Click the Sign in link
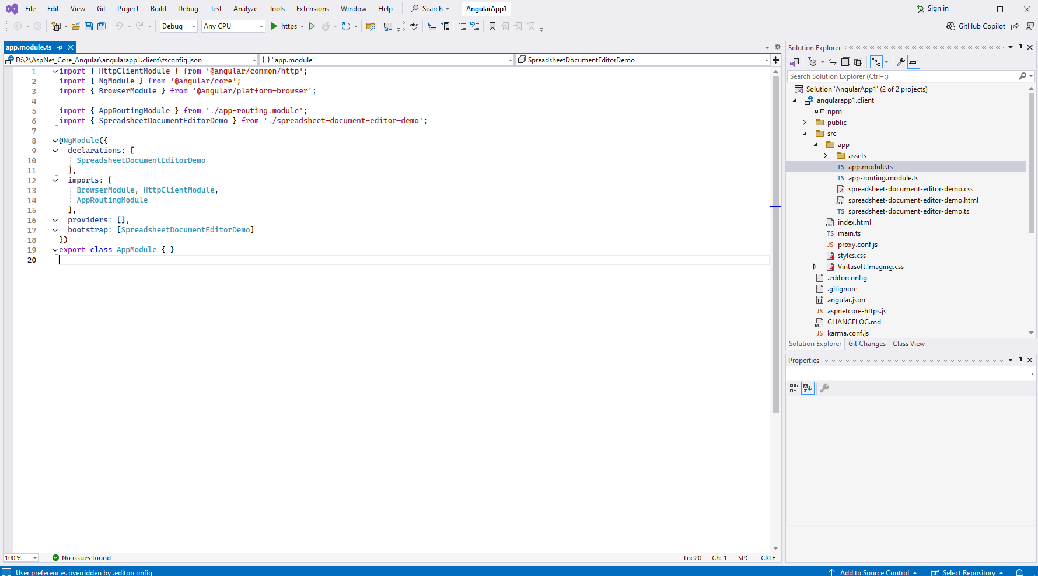This screenshot has height=576, width=1038. point(938,9)
